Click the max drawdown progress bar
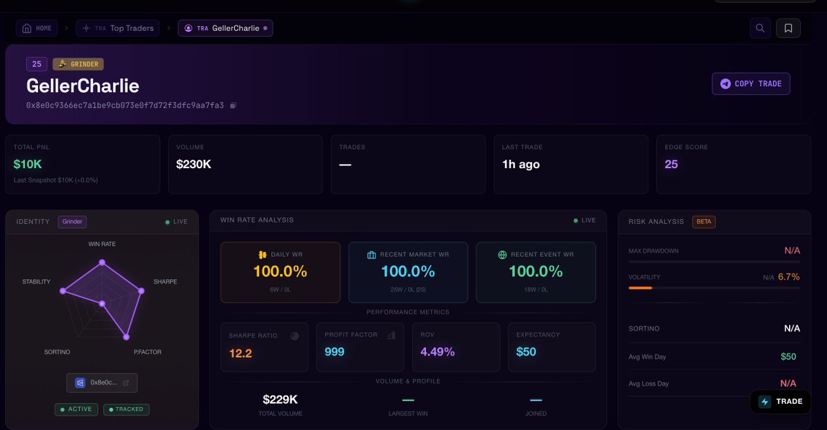This screenshot has width=827, height=430. (715, 261)
